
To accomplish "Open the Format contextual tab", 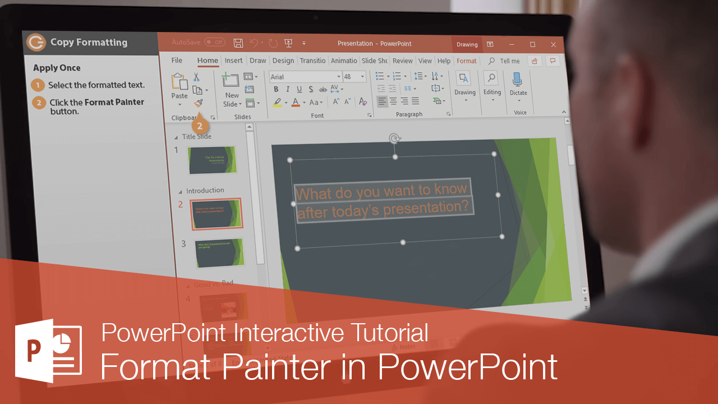I will (467, 61).
